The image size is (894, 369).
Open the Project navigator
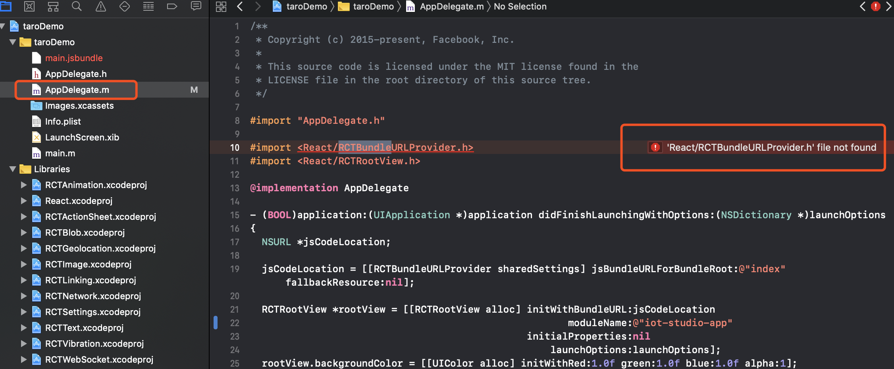tap(6, 6)
